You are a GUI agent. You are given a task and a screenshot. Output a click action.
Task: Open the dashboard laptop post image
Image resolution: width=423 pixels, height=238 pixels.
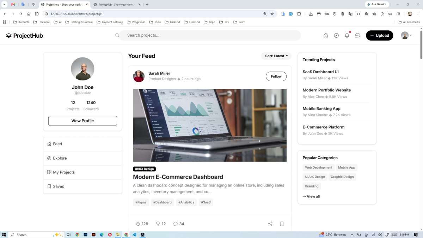tap(210, 125)
